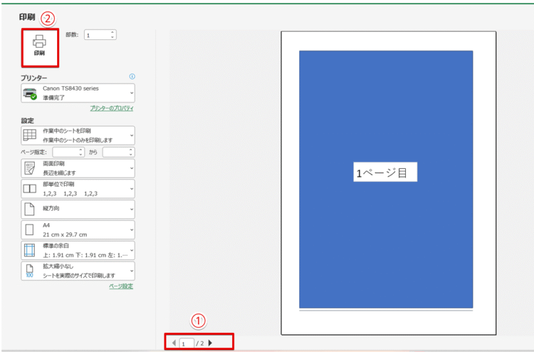Click the 両面印刷 duplex printing icon
This screenshot has height=352, width=534.
pos(30,167)
